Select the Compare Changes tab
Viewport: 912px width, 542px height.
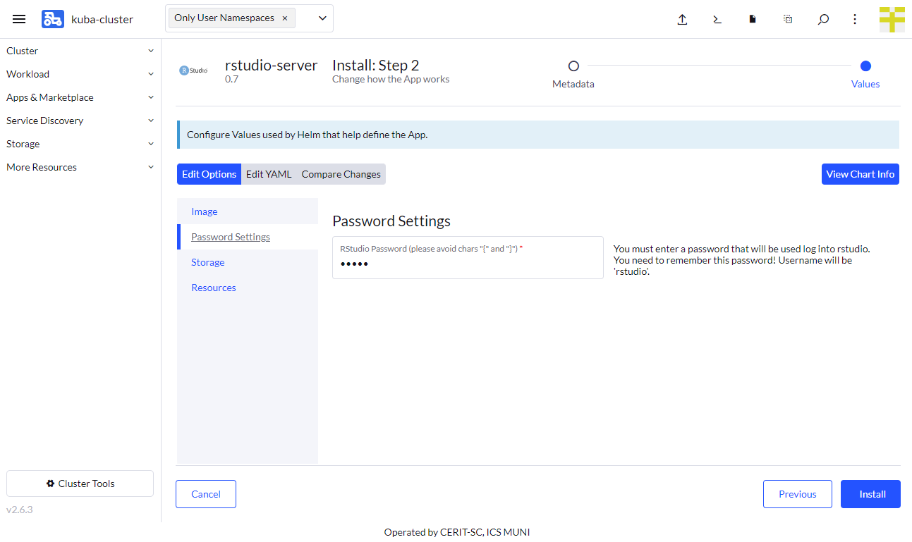[341, 174]
